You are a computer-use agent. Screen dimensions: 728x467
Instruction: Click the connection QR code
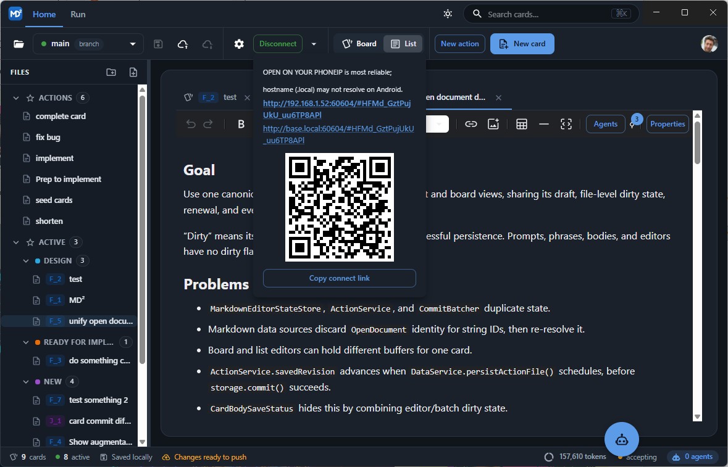point(340,207)
